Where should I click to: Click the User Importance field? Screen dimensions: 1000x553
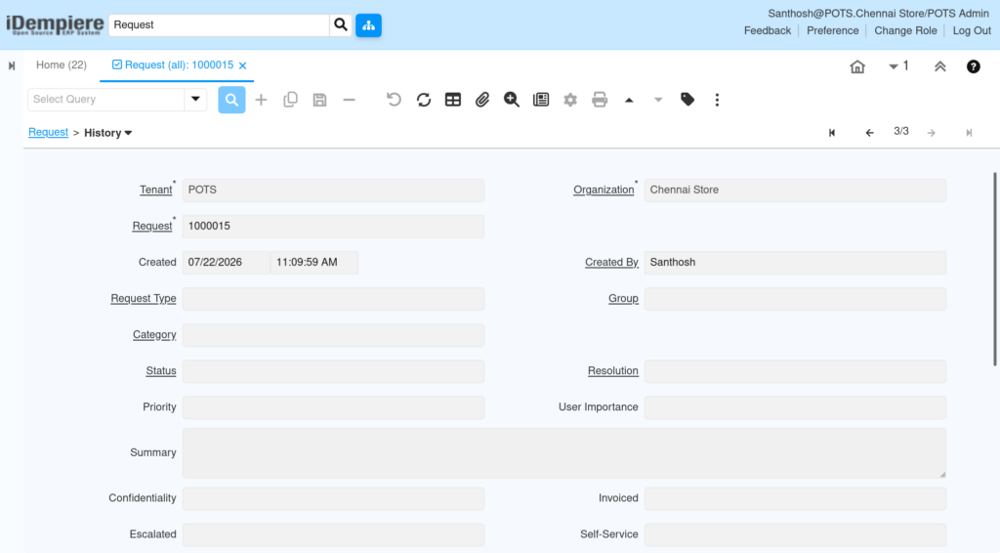795,407
